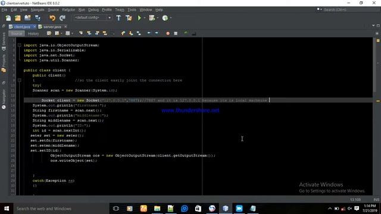The height and width of the screenshot is (214, 381).
Task: Jump to the previous bookmark
Action: click(x=123, y=33)
